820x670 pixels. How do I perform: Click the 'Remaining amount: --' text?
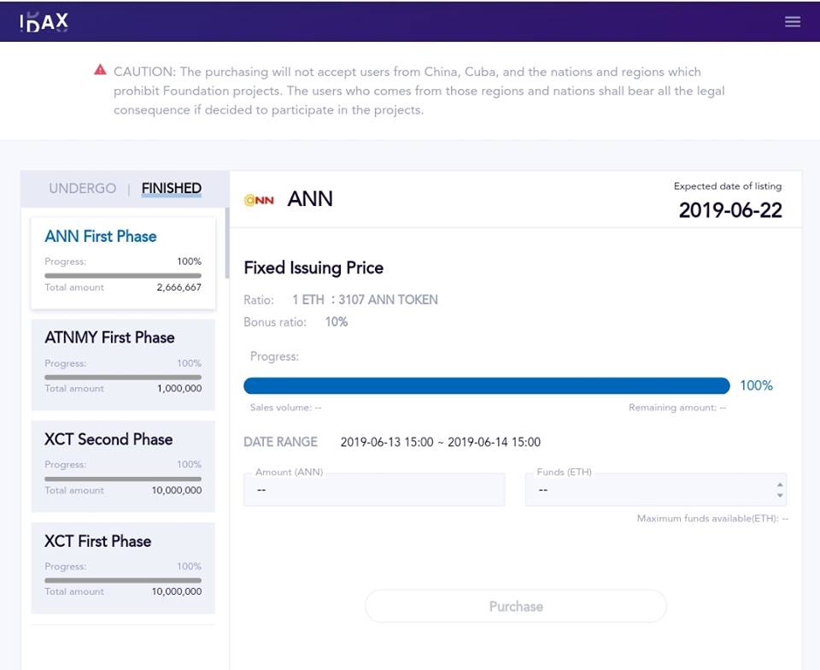(x=677, y=408)
